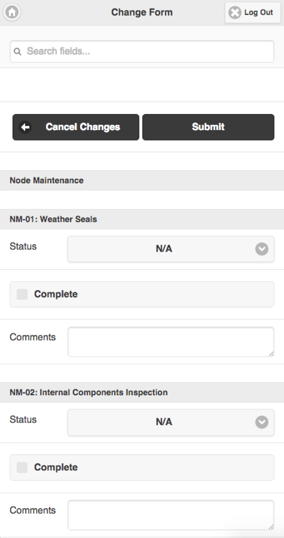Expand the NM-02 Status N/A dropdown

(164, 422)
